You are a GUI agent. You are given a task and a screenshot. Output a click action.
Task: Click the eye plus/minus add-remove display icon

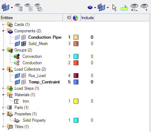click(x=134, y=7)
